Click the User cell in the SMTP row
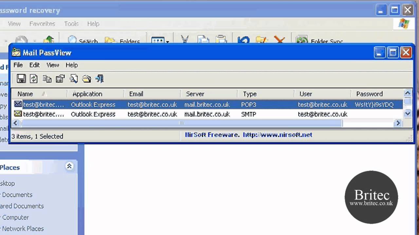419x235 pixels. [322, 114]
